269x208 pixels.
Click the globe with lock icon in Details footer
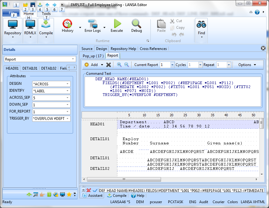coord(56,194)
